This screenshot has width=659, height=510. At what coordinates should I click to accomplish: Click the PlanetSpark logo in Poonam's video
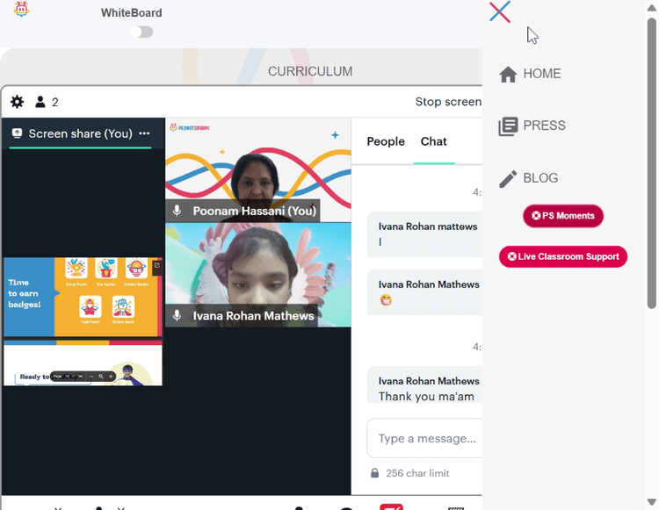tap(190, 127)
